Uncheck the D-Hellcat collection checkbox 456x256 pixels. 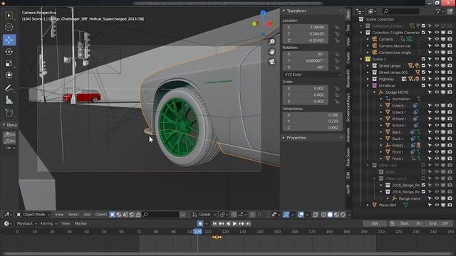(423, 85)
